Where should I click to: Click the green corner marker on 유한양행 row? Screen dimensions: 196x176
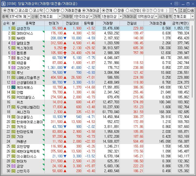tap(44, 145)
